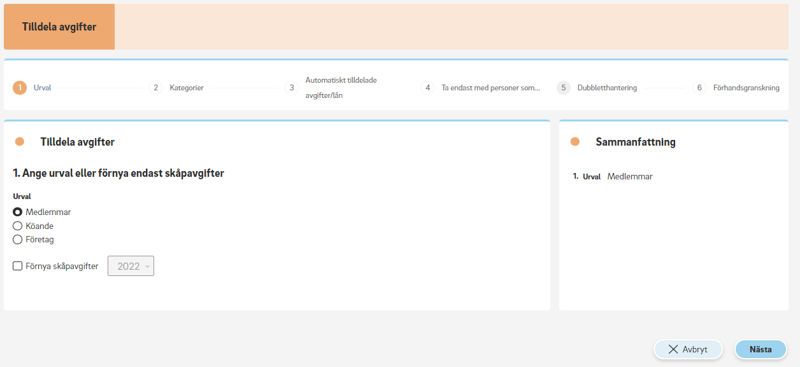Jump to step 6 Förhandsgranskning
The height and width of the screenshot is (367, 800).
tap(736, 88)
